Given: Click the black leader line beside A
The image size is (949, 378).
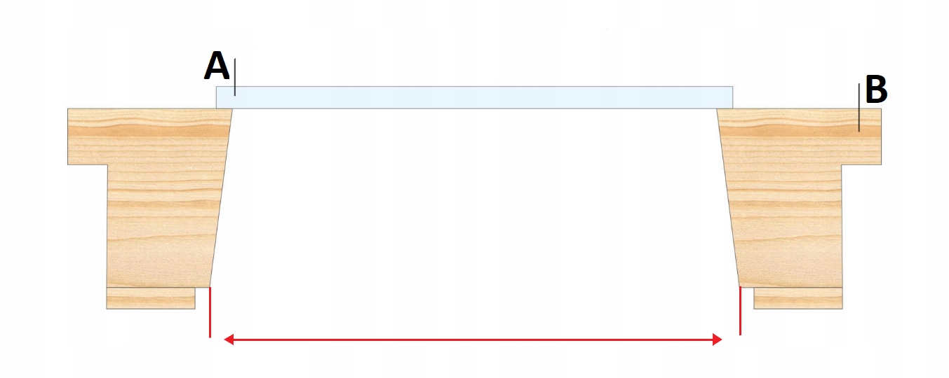Looking at the screenshot, I should [236, 76].
